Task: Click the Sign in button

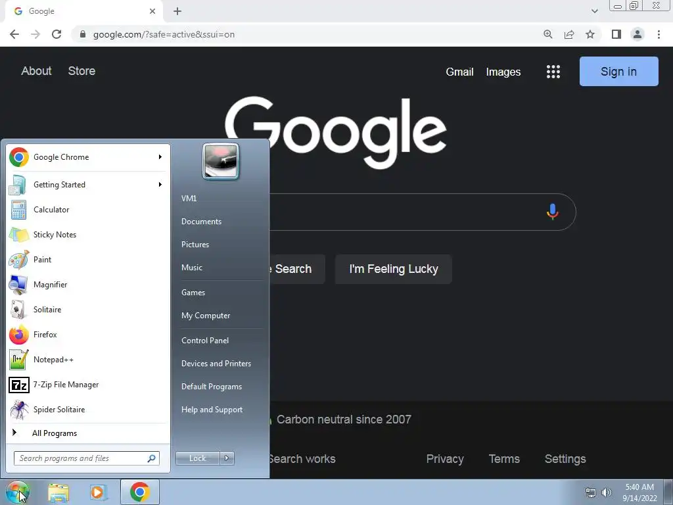Action: tap(618, 71)
